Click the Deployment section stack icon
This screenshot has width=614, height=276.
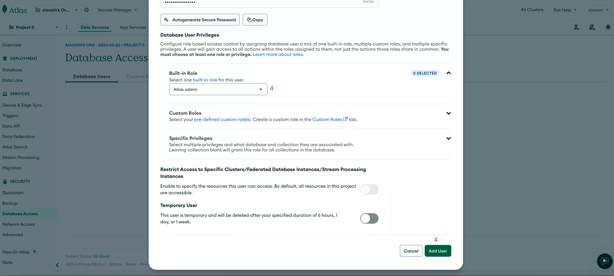click(x=5, y=59)
